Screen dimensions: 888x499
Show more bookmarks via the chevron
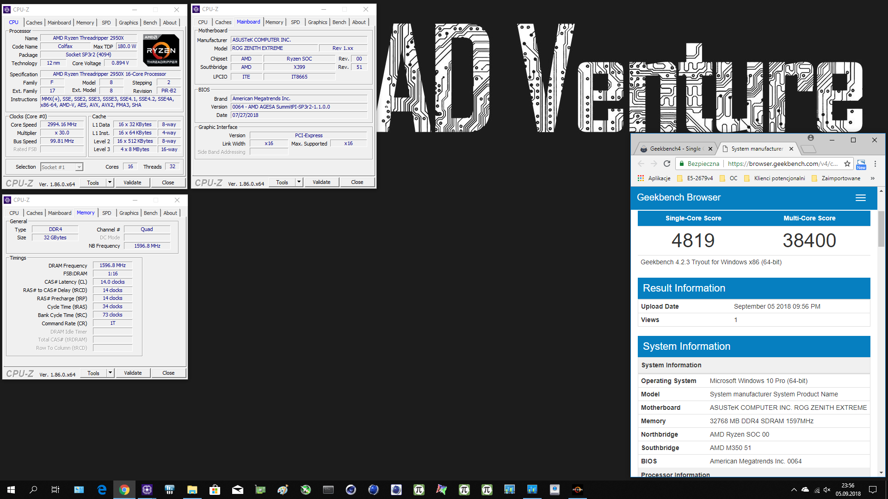pos(872,178)
